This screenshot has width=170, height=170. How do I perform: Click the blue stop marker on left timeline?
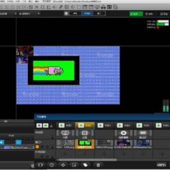click(2, 142)
